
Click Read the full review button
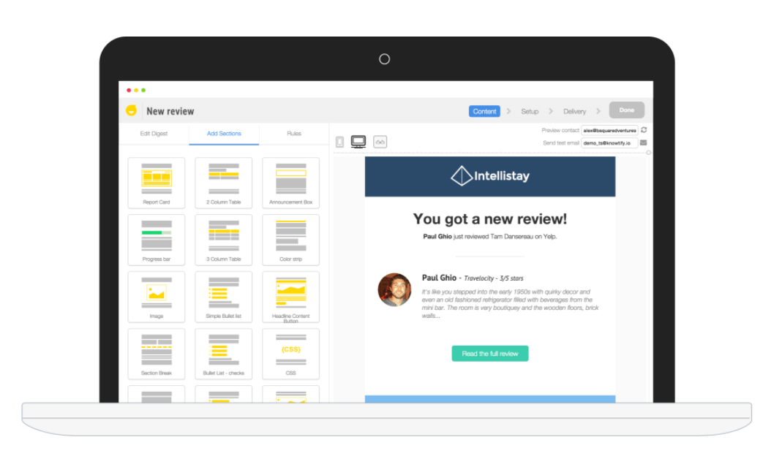click(489, 354)
